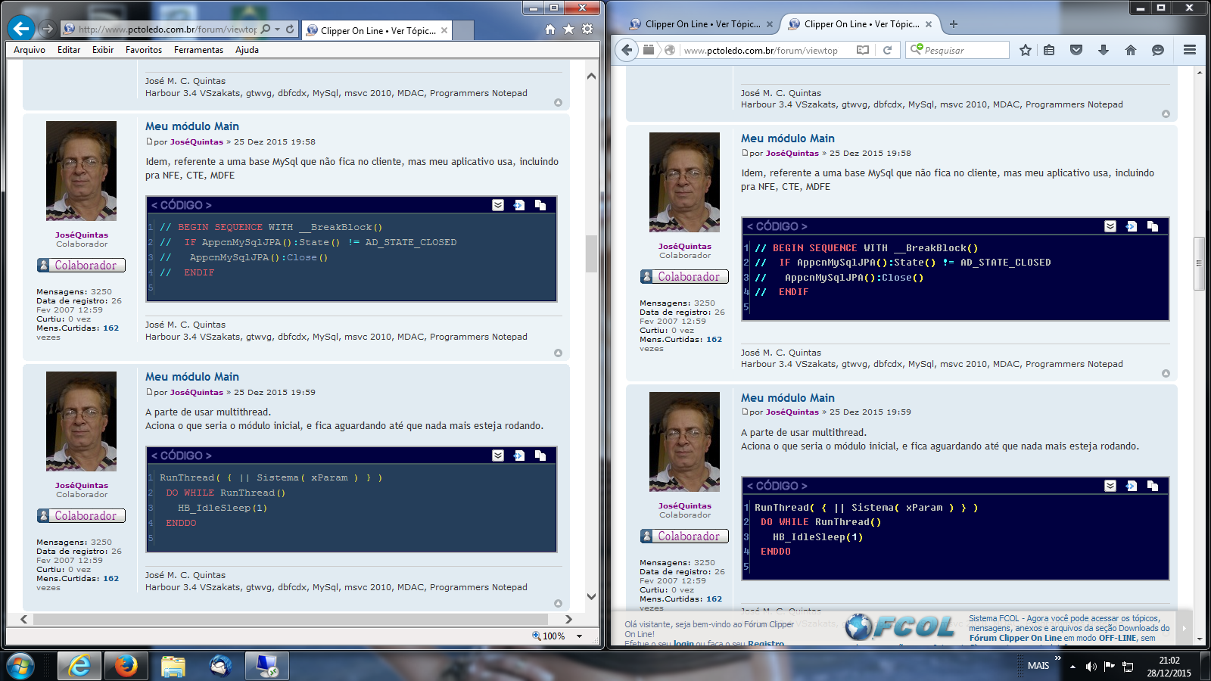Click the taskbar volume speaker icon
The image size is (1211, 681).
[x=1091, y=667]
